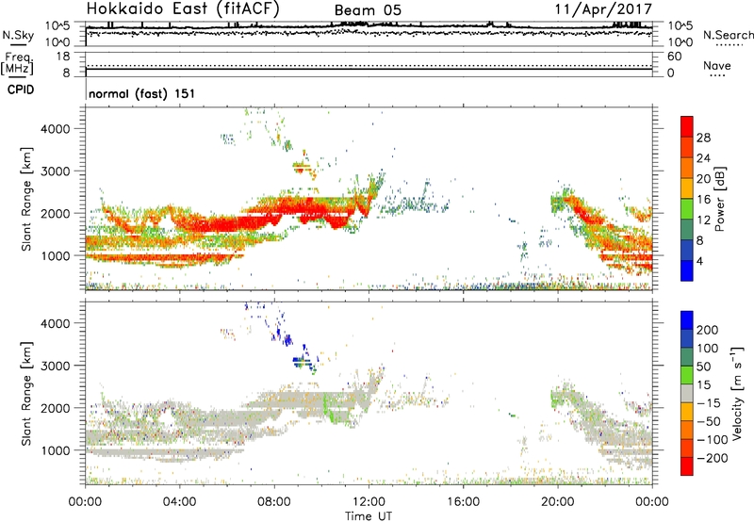Screen dimensions: 754x522
Task: Click the '2000' tick on the velocity panel
Action: pyautogui.click(x=55, y=408)
